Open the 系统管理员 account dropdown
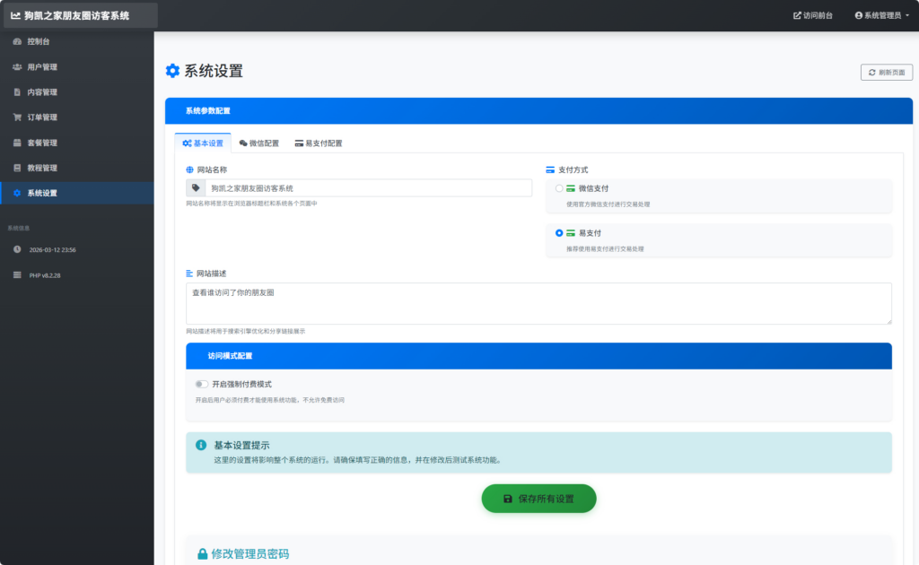The image size is (919, 565). tap(884, 14)
